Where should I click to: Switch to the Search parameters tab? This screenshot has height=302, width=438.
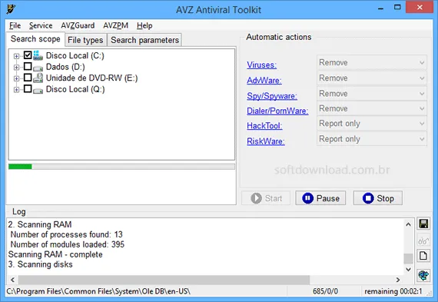[x=144, y=40]
